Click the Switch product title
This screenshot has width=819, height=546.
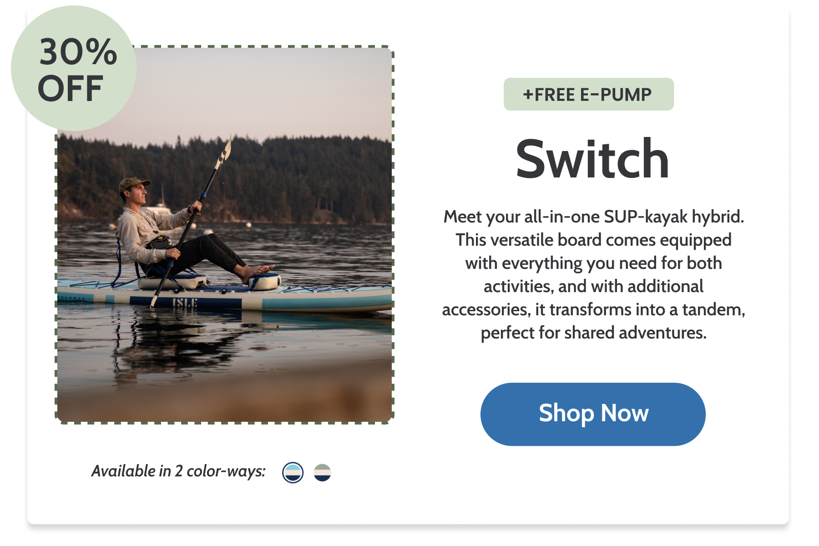(592, 159)
